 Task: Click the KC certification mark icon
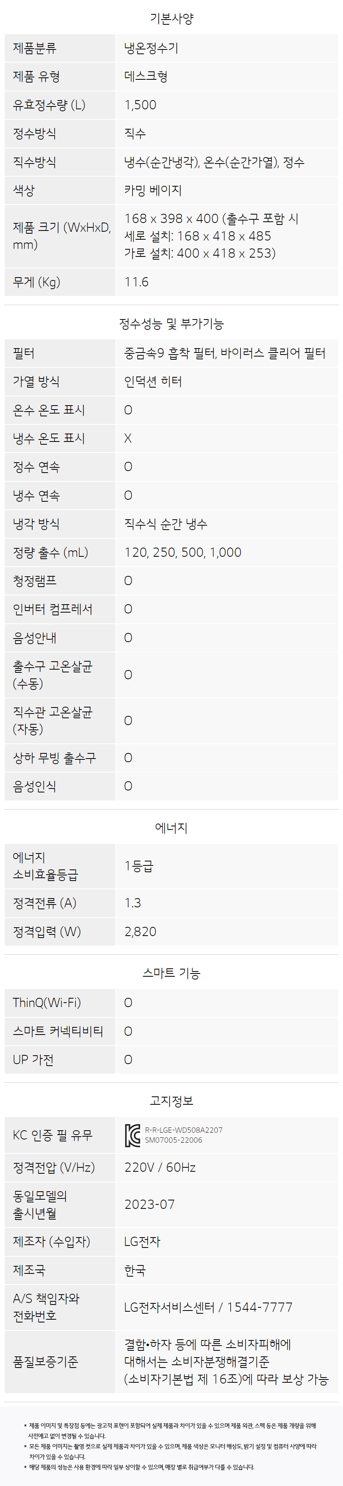132,1135
